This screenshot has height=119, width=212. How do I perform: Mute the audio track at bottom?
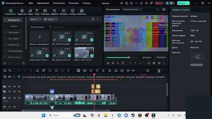coord(15,107)
